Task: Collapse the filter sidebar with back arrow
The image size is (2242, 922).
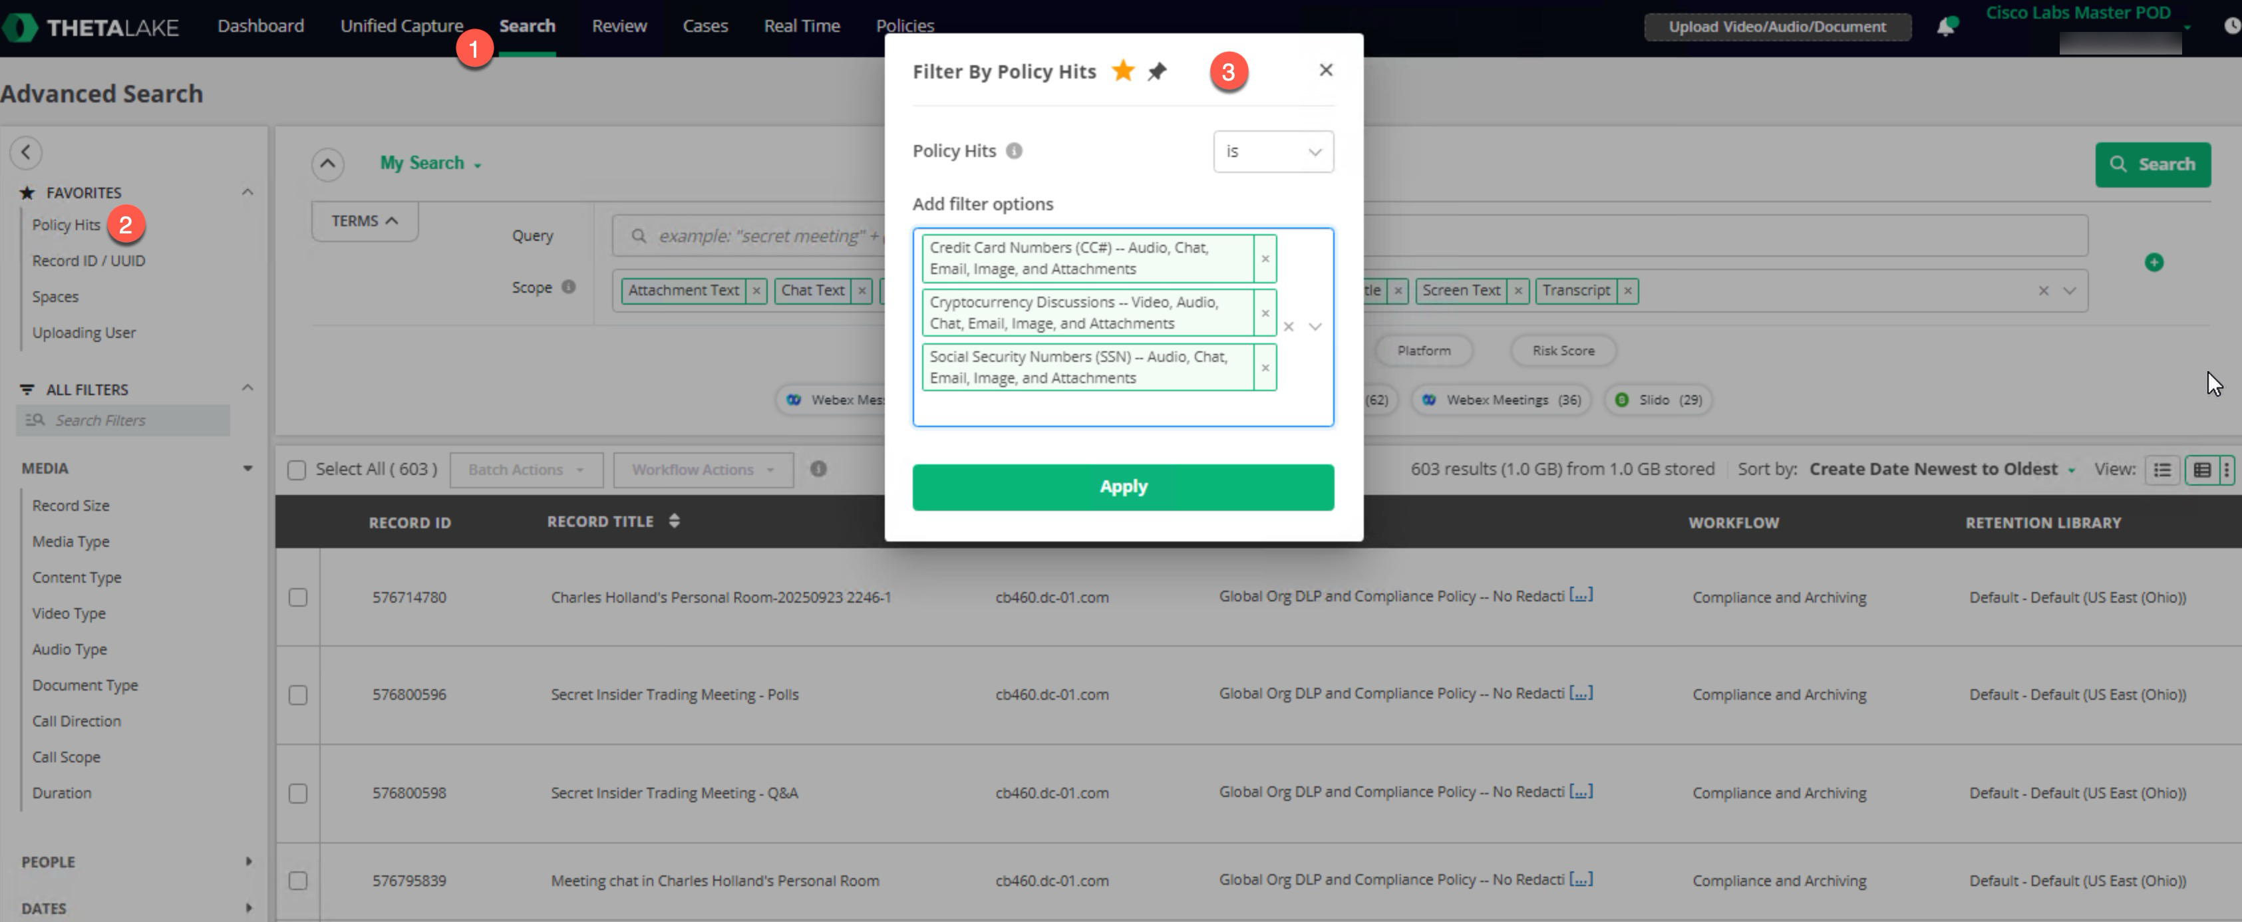Action: coord(26,152)
